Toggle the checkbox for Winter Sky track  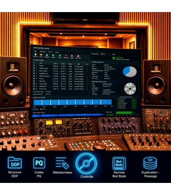[34, 81]
